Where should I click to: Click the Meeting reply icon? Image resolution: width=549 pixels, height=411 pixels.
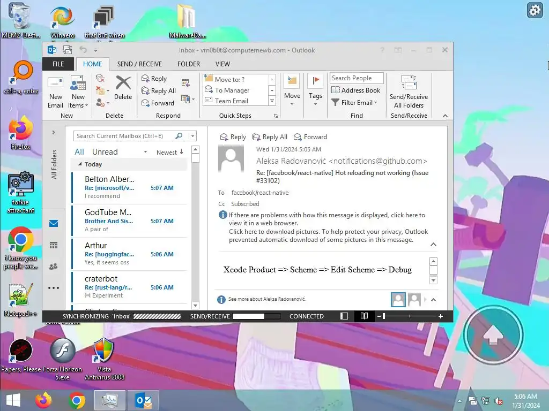click(x=186, y=83)
